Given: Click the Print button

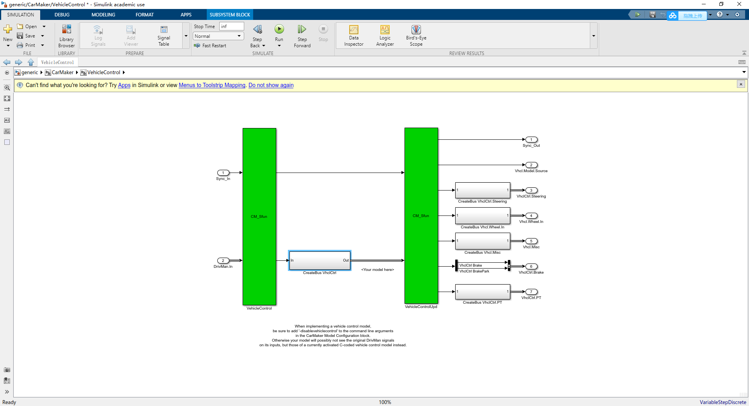Looking at the screenshot, I should point(26,45).
